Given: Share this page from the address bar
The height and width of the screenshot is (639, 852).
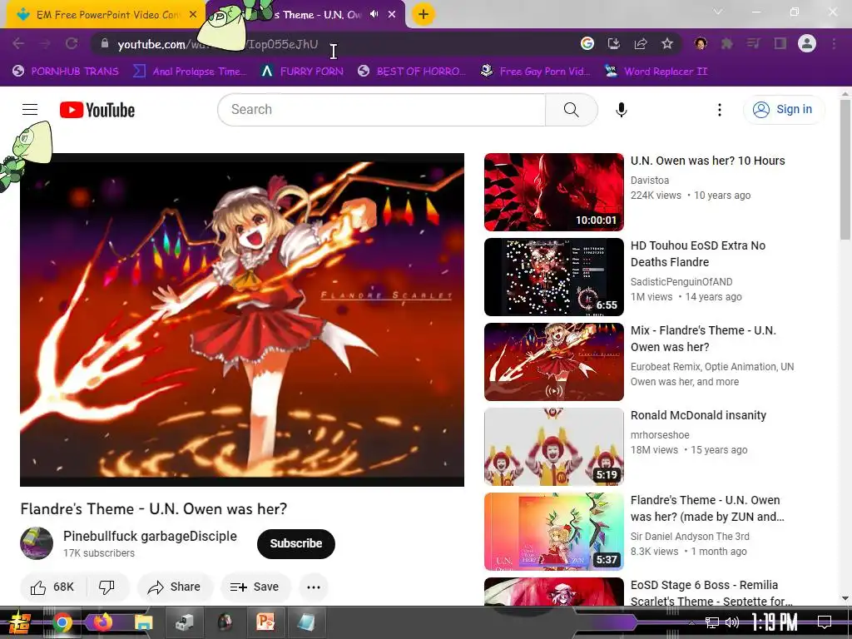Looking at the screenshot, I should pyautogui.click(x=641, y=43).
